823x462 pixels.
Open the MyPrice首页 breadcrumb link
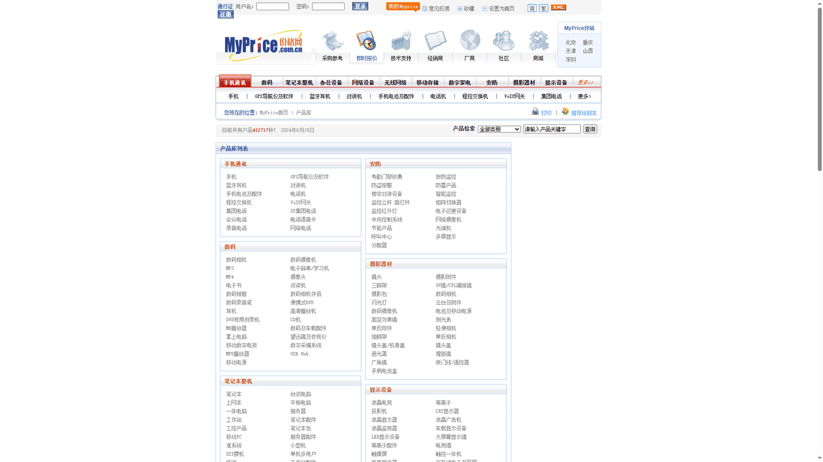[274, 113]
